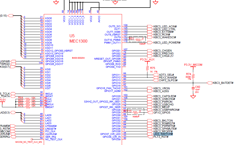Click the OUT0_SCI pin name
The height and width of the screenshot is (145, 242).
(x=114, y=26)
